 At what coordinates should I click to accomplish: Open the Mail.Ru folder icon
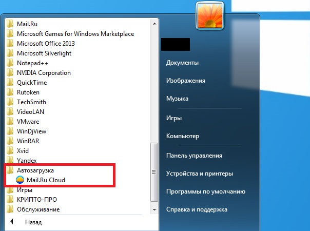pyautogui.click(x=10, y=24)
